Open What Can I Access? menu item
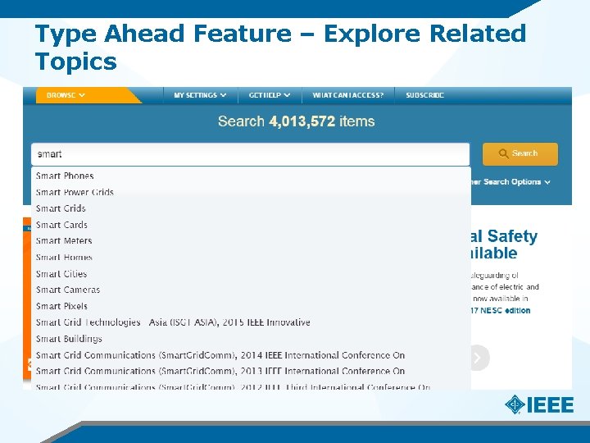The image size is (590, 443). click(x=348, y=95)
